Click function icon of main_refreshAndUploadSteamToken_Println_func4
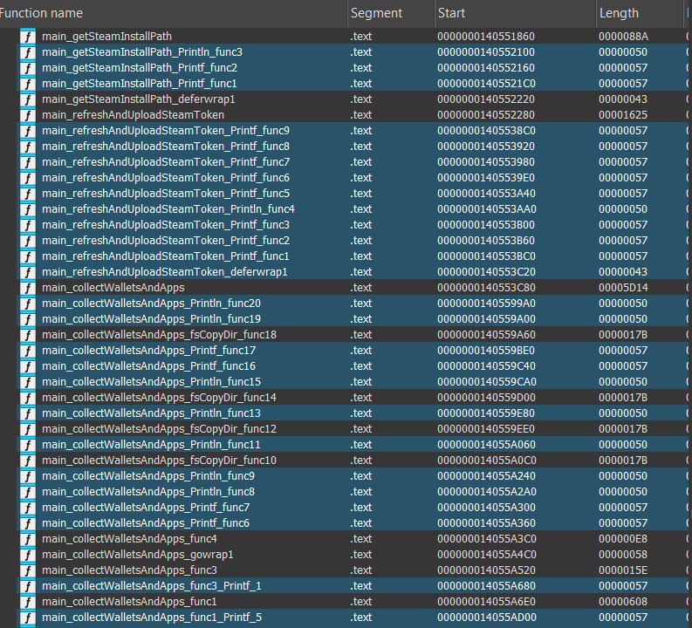Image resolution: width=692 pixels, height=628 pixels. click(28, 209)
